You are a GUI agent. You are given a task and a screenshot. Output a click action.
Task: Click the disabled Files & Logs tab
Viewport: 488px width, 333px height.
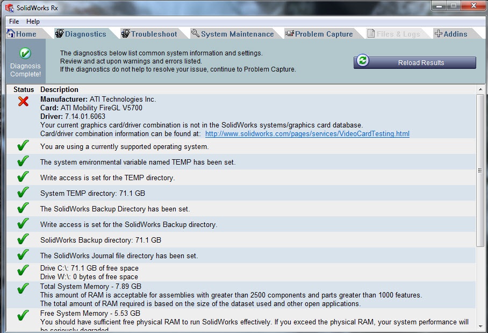pyautogui.click(x=398, y=34)
